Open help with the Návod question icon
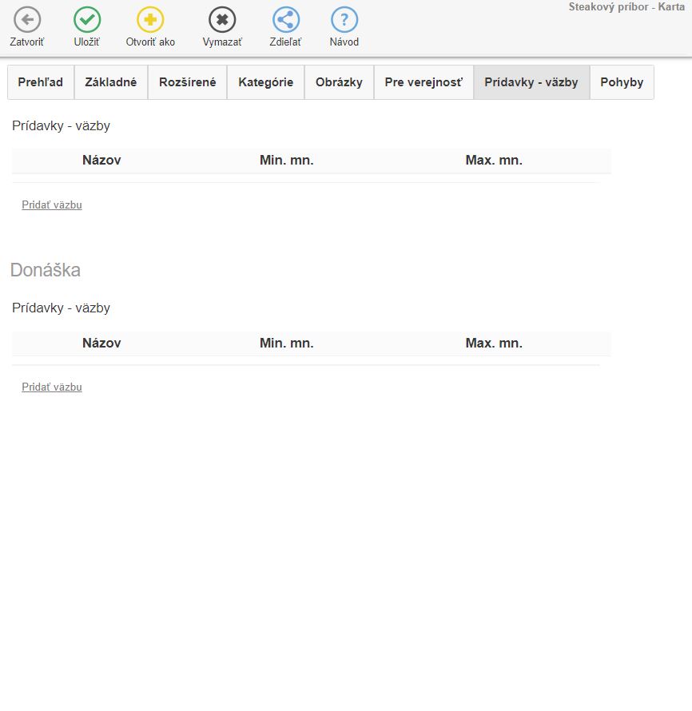This screenshot has height=711, width=692. pyautogui.click(x=344, y=20)
